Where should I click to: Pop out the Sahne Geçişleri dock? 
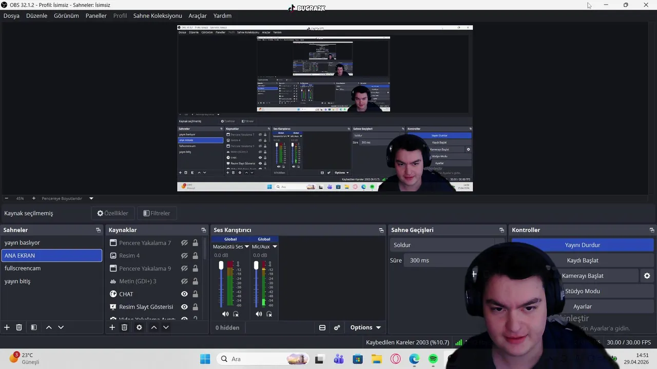tap(502, 230)
